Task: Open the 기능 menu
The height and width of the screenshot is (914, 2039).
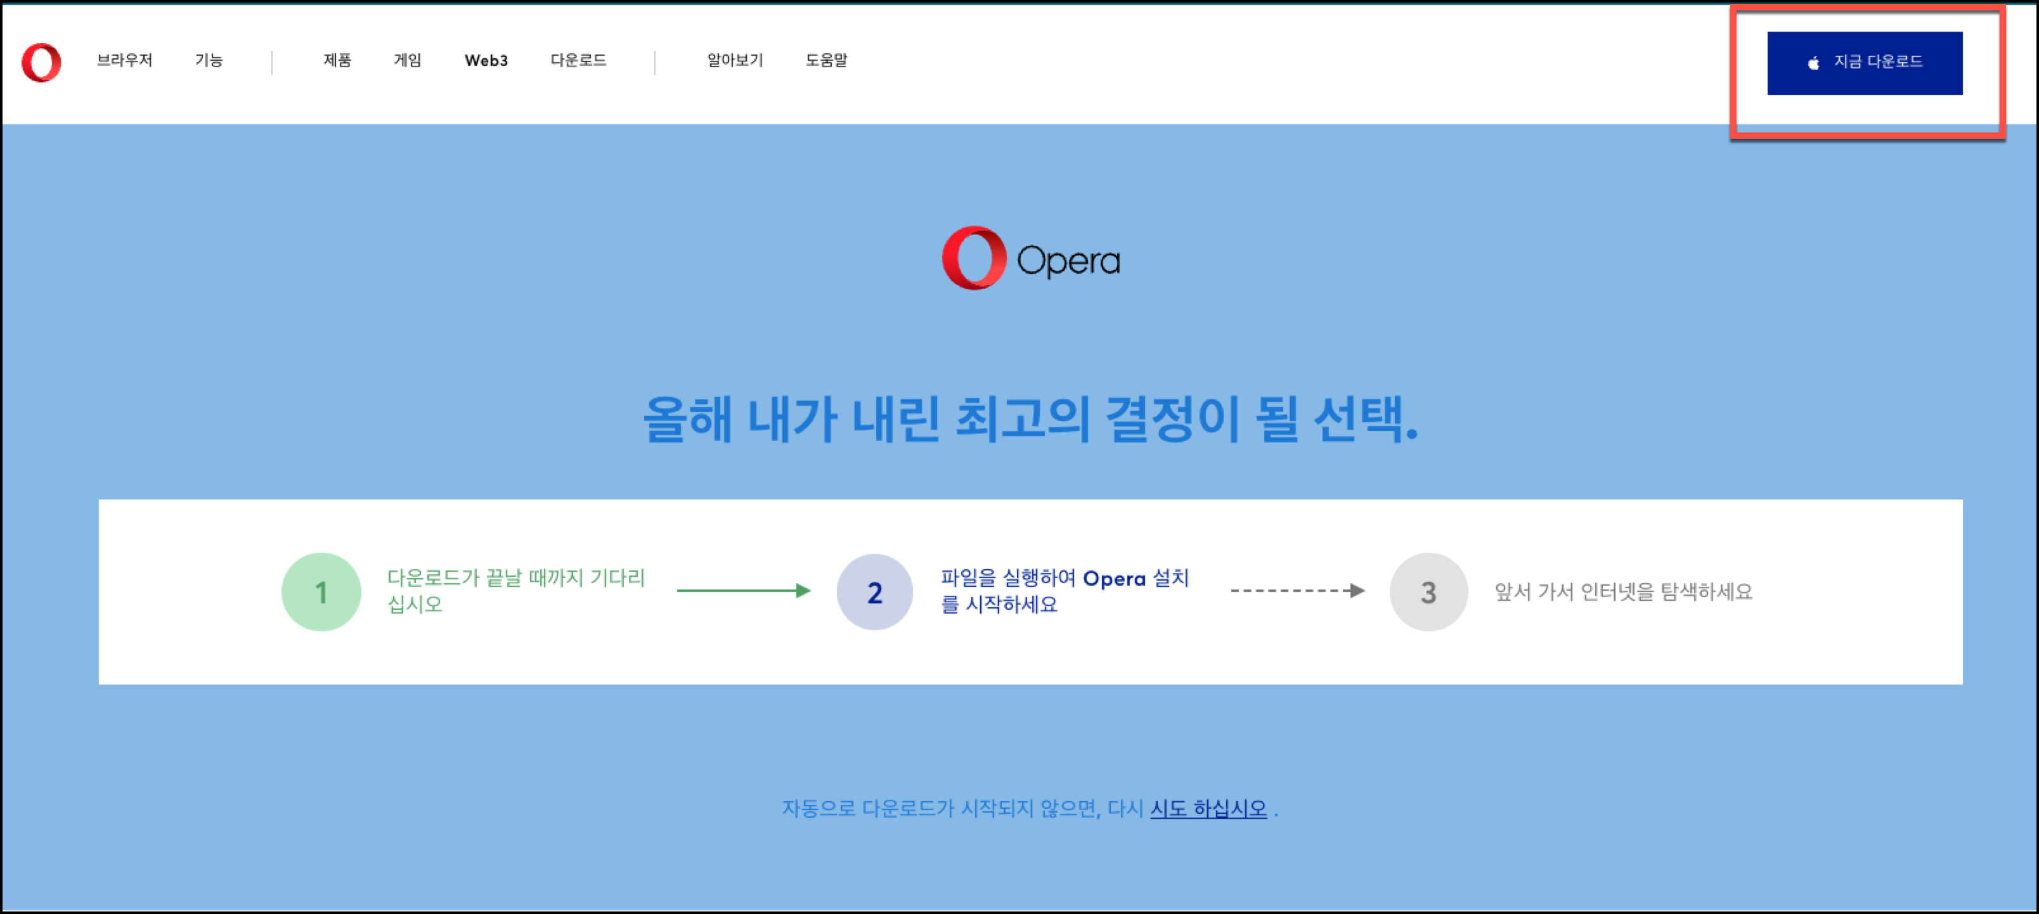Action: coord(209,60)
